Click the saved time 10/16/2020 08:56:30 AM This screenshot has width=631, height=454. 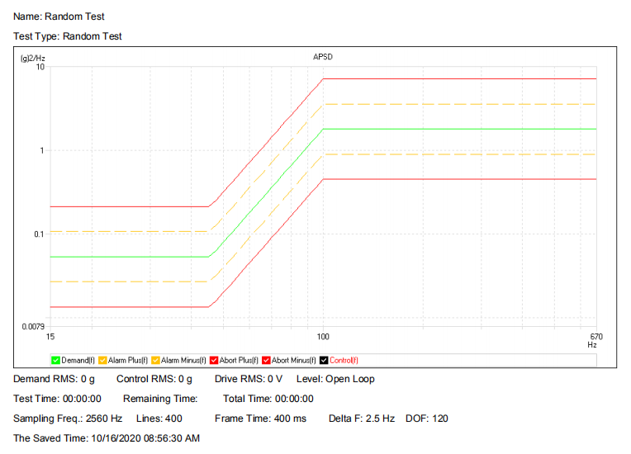point(145,438)
